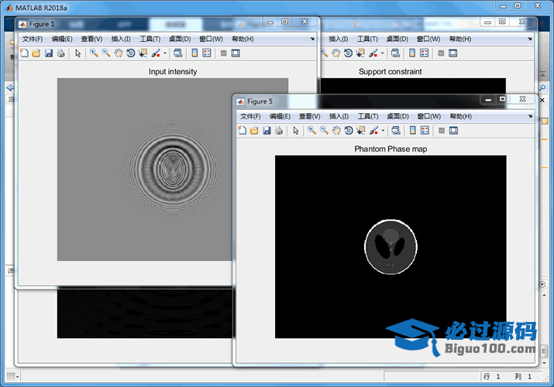
Task: Toggle Insert Legend in Figure 1 toolbar
Action: [x=207, y=53]
